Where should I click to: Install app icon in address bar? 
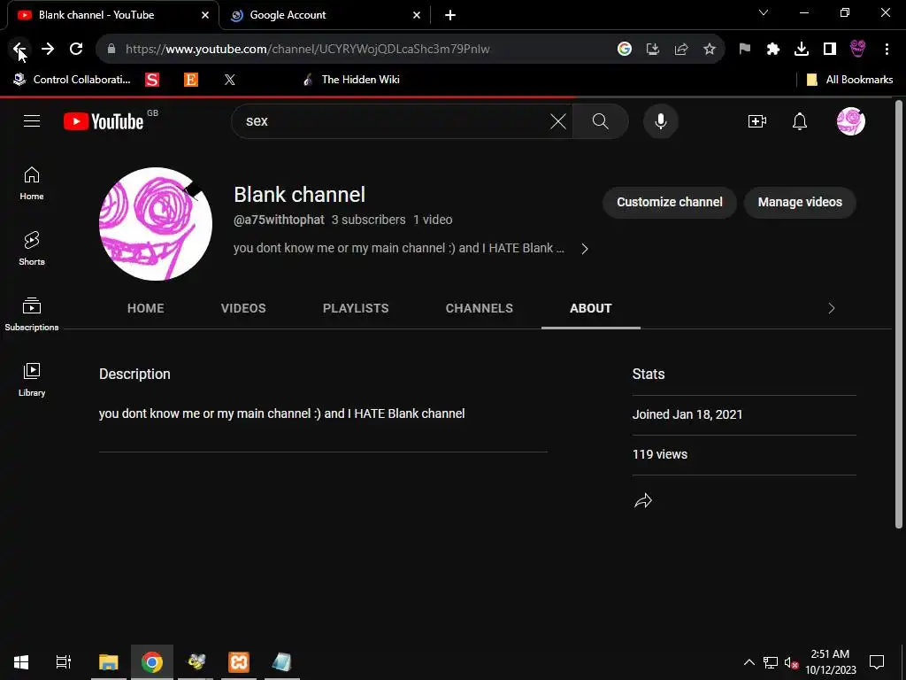click(652, 50)
